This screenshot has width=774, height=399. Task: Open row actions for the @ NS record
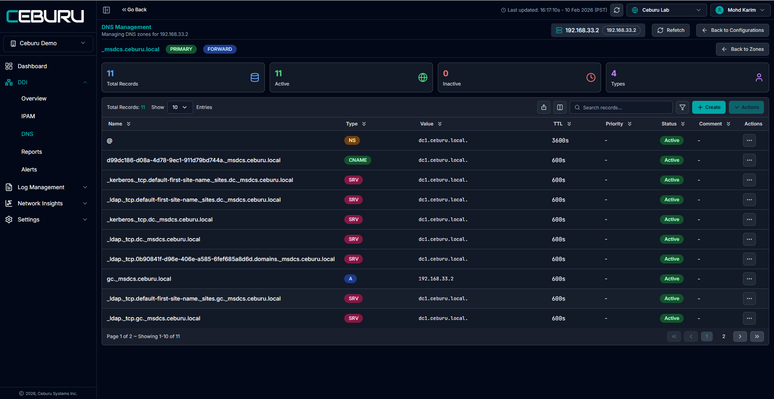point(749,140)
